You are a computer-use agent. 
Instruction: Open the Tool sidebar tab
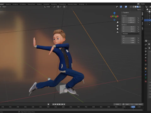click(143, 19)
